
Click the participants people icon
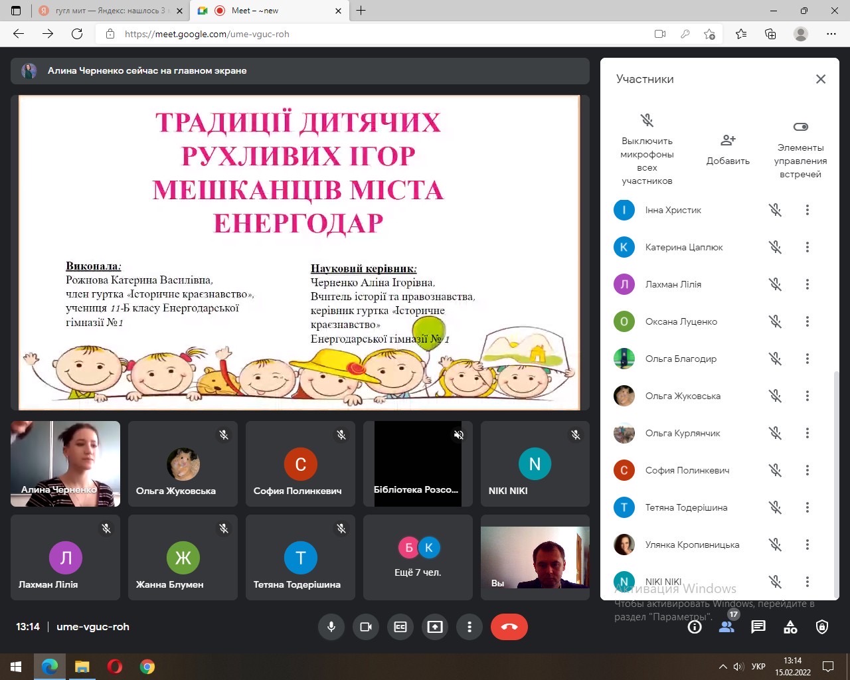click(726, 627)
